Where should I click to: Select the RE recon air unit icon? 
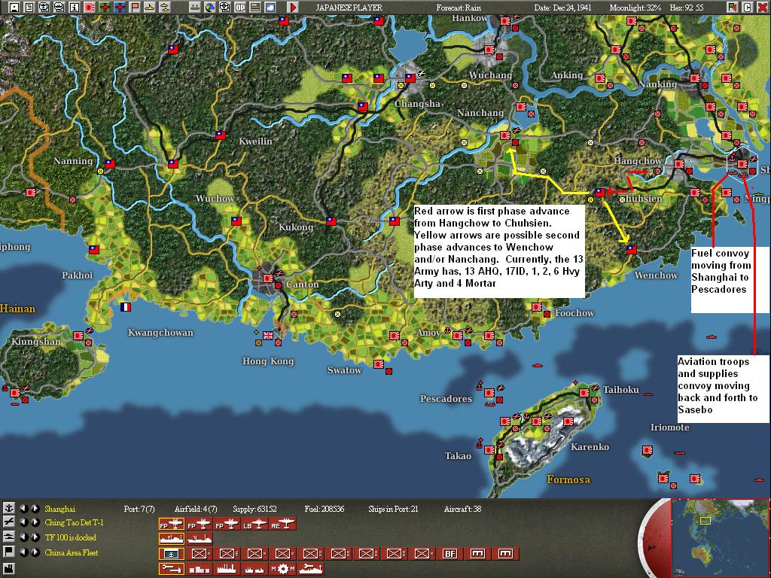tap(283, 525)
